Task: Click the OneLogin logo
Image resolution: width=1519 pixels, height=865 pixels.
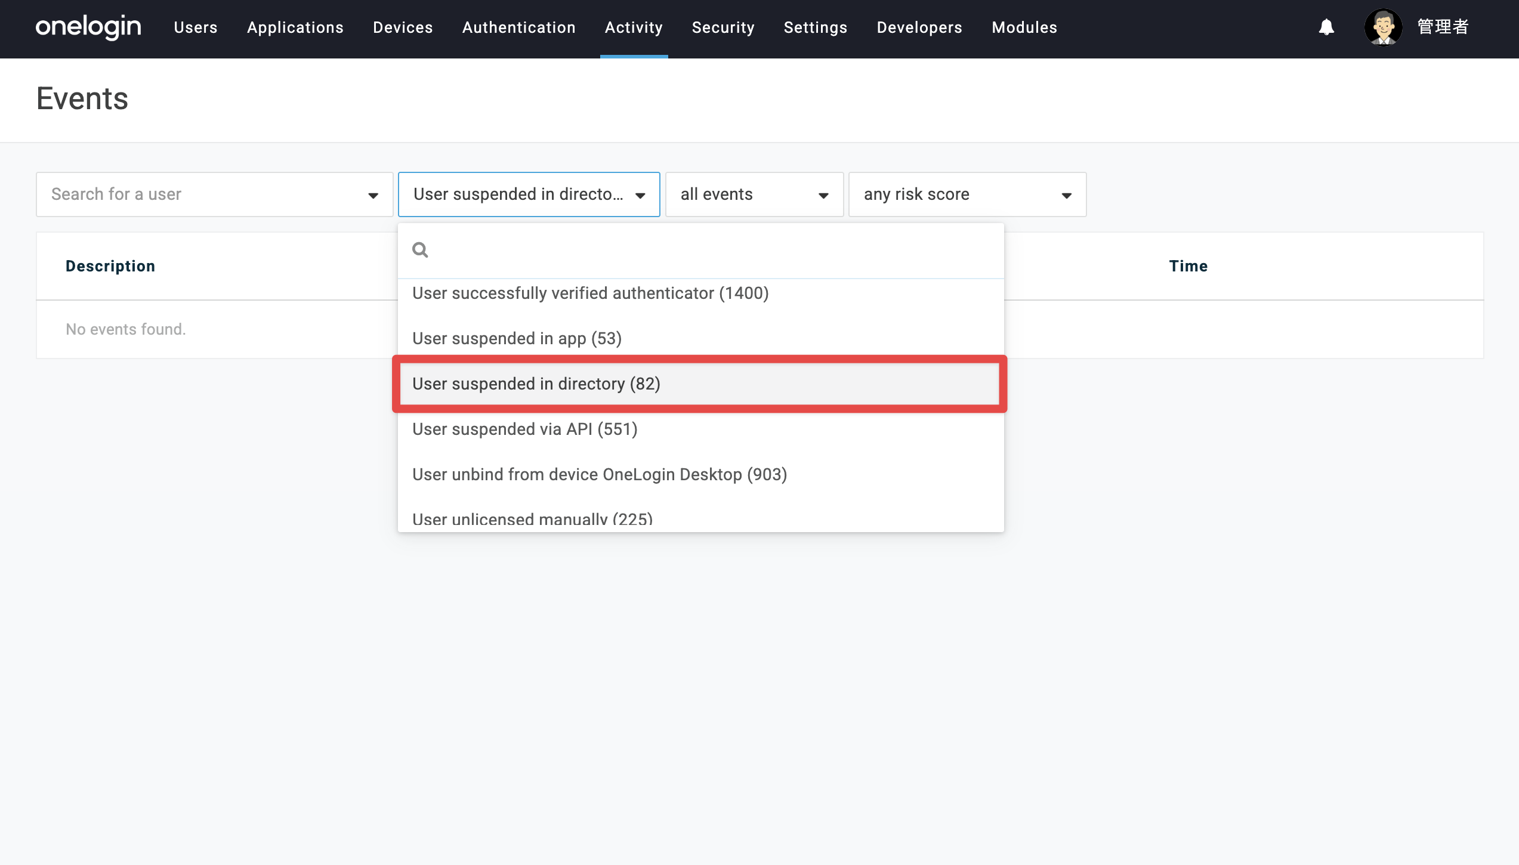Action: point(88,27)
